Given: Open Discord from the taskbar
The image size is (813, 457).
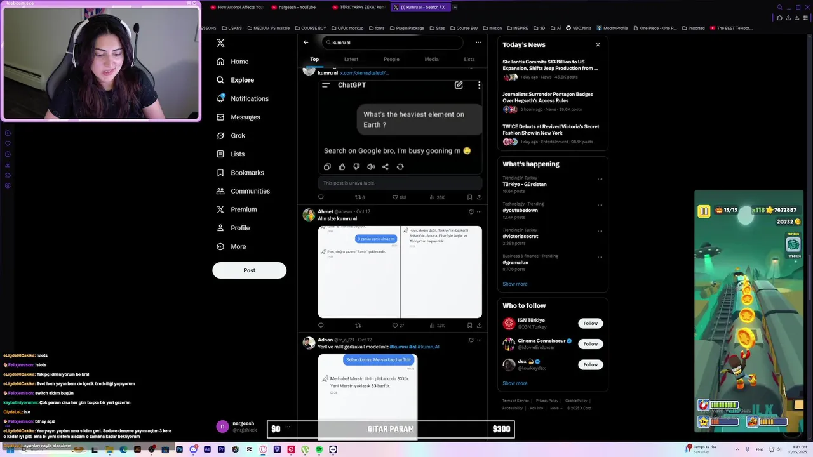Looking at the screenshot, I should pos(193,449).
